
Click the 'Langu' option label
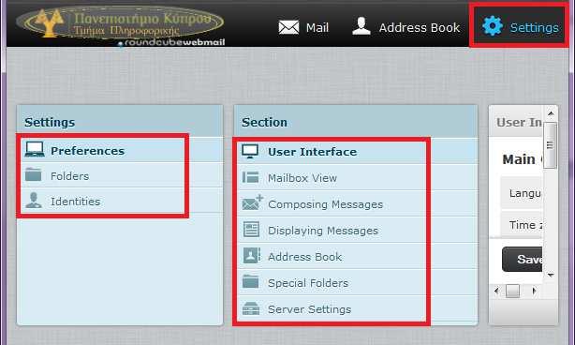[x=524, y=193]
